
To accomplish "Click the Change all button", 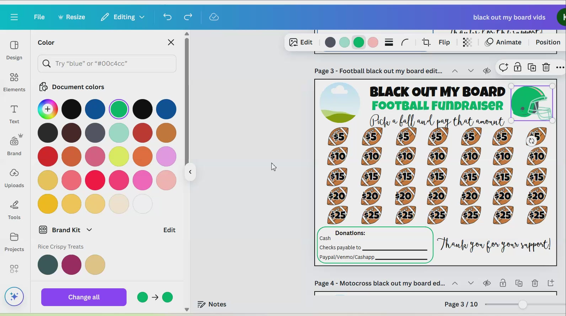I will point(84,297).
